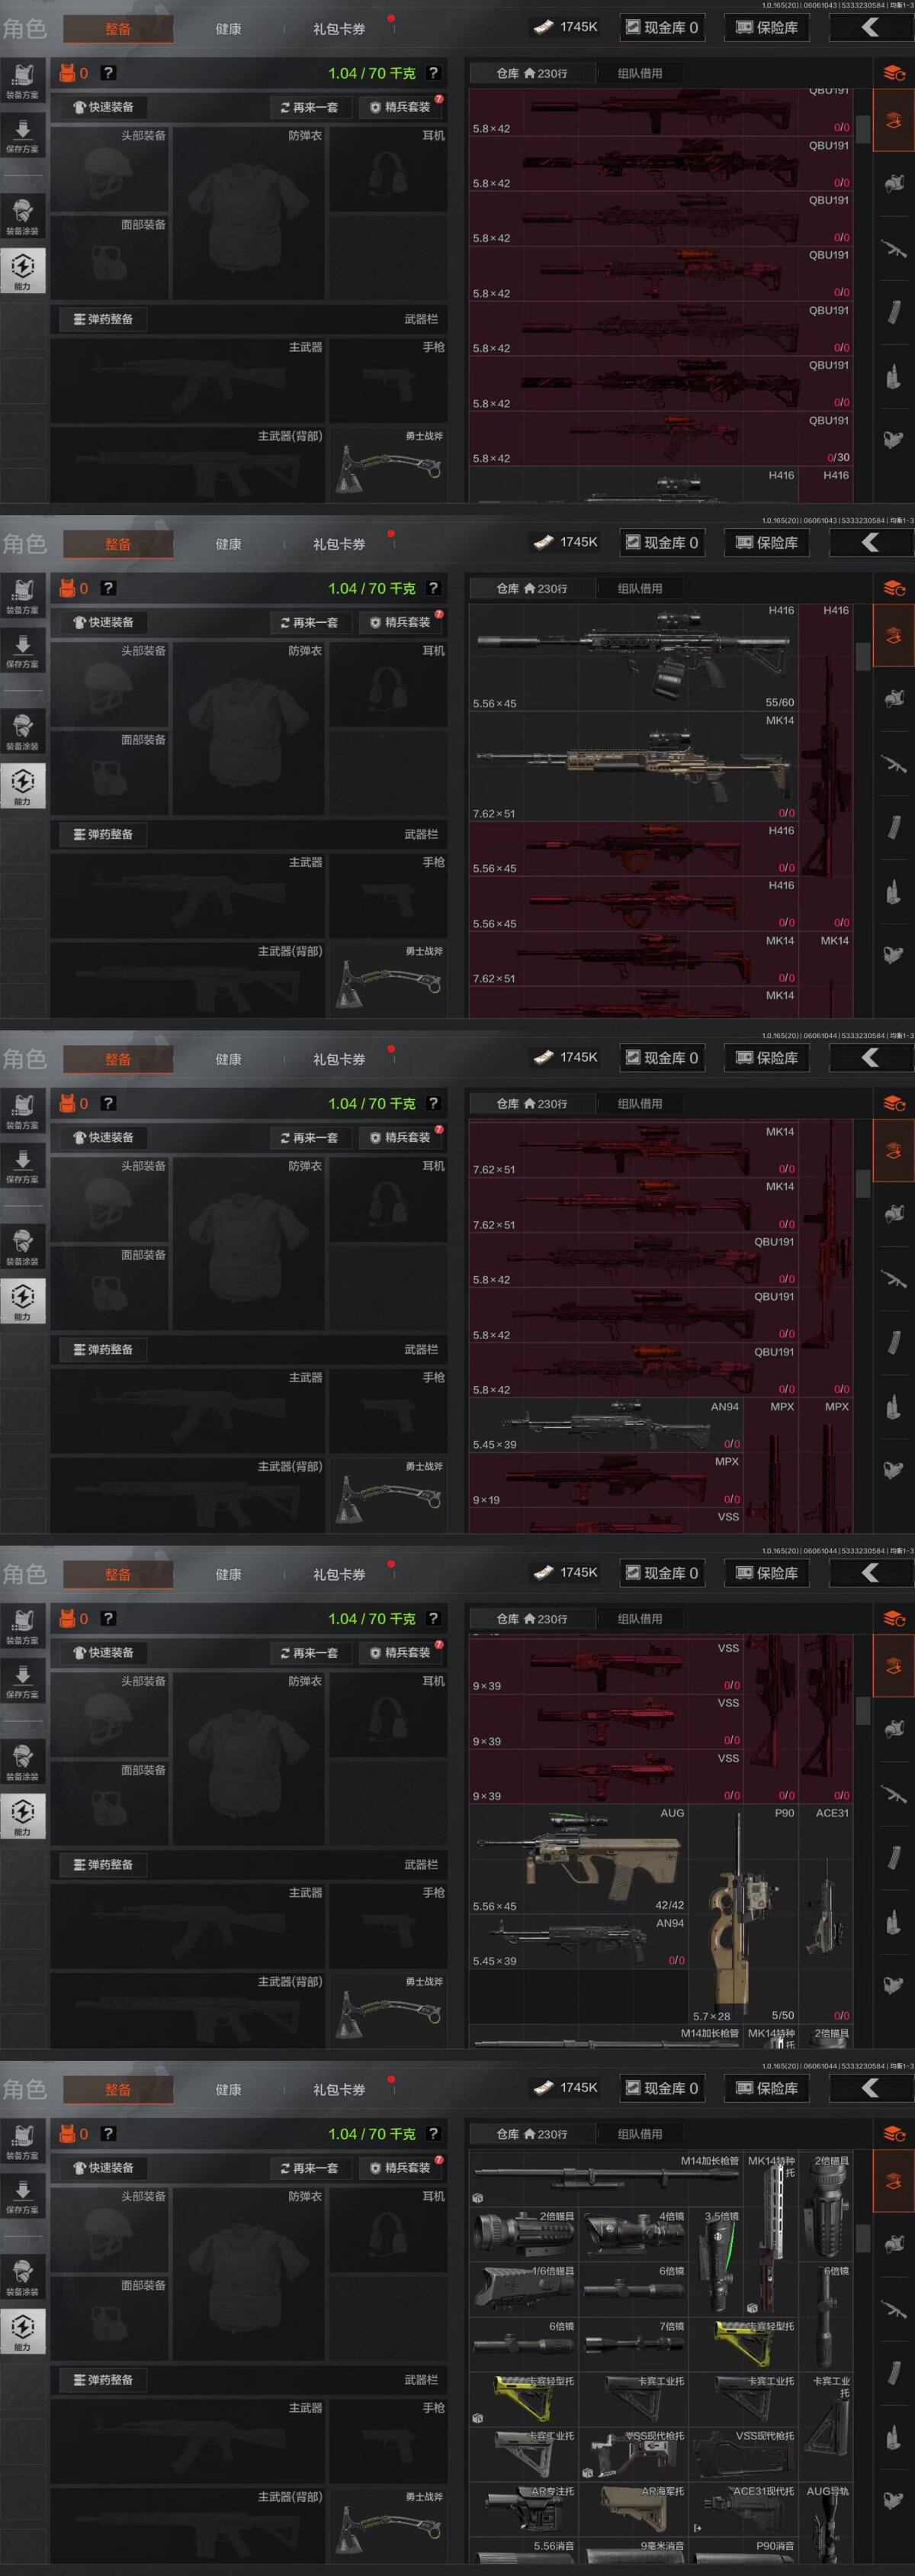Viewport: 915px width, 2576px height.
Task: Open 组队借用 tab in the topmost screenshot
Action: click(x=639, y=73)
